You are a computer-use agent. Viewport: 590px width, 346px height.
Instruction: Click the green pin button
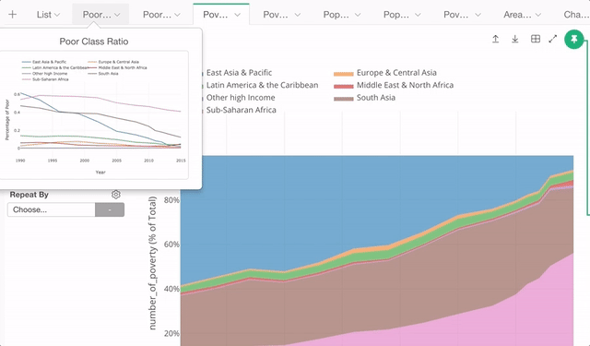point(573,39)
